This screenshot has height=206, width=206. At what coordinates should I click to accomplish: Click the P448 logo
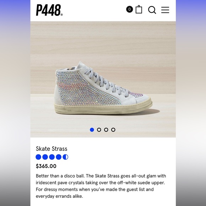point(49,10)
